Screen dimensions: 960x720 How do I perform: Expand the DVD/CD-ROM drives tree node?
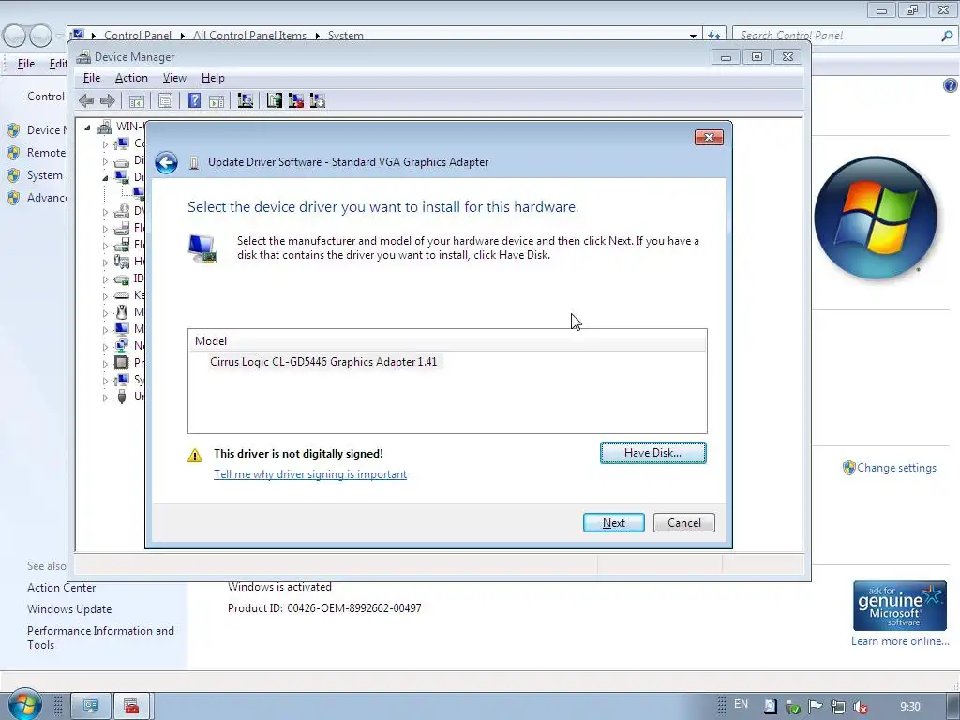click(x=105, y=212)
